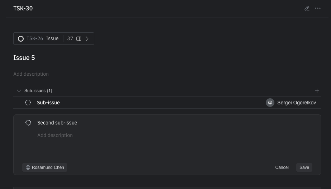Edit the Second sub-issue title field
The image size is (331, 189).
(57, 123)
